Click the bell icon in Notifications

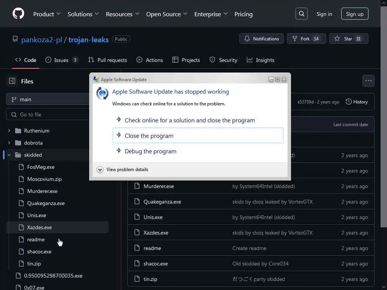click(247, 39)
